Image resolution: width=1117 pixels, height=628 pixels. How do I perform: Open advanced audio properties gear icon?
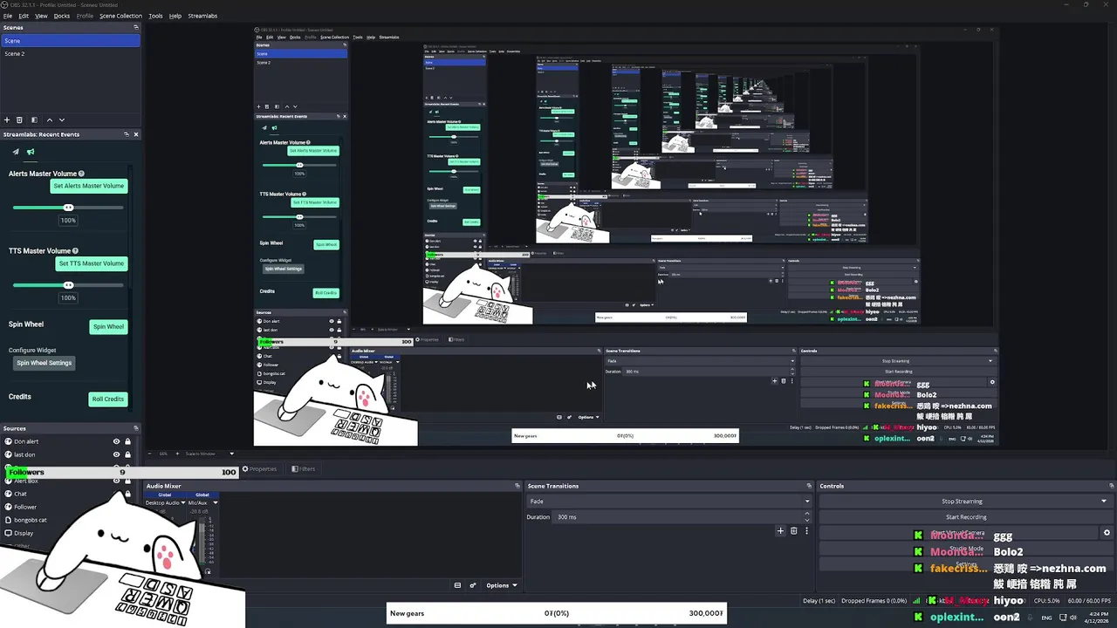[473, 585]
